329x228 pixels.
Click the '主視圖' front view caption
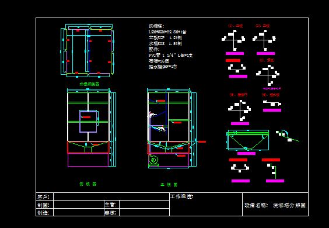[x=169, y=185]
